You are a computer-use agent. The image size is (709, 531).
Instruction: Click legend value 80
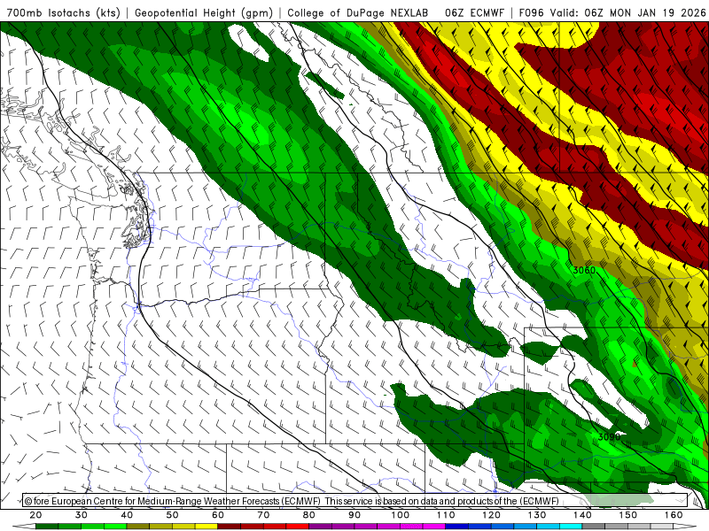(x=308, y=515)
